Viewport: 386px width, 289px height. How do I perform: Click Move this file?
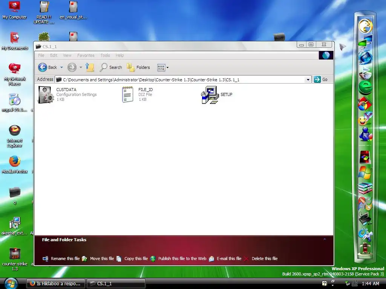click(x=98, y=259)
